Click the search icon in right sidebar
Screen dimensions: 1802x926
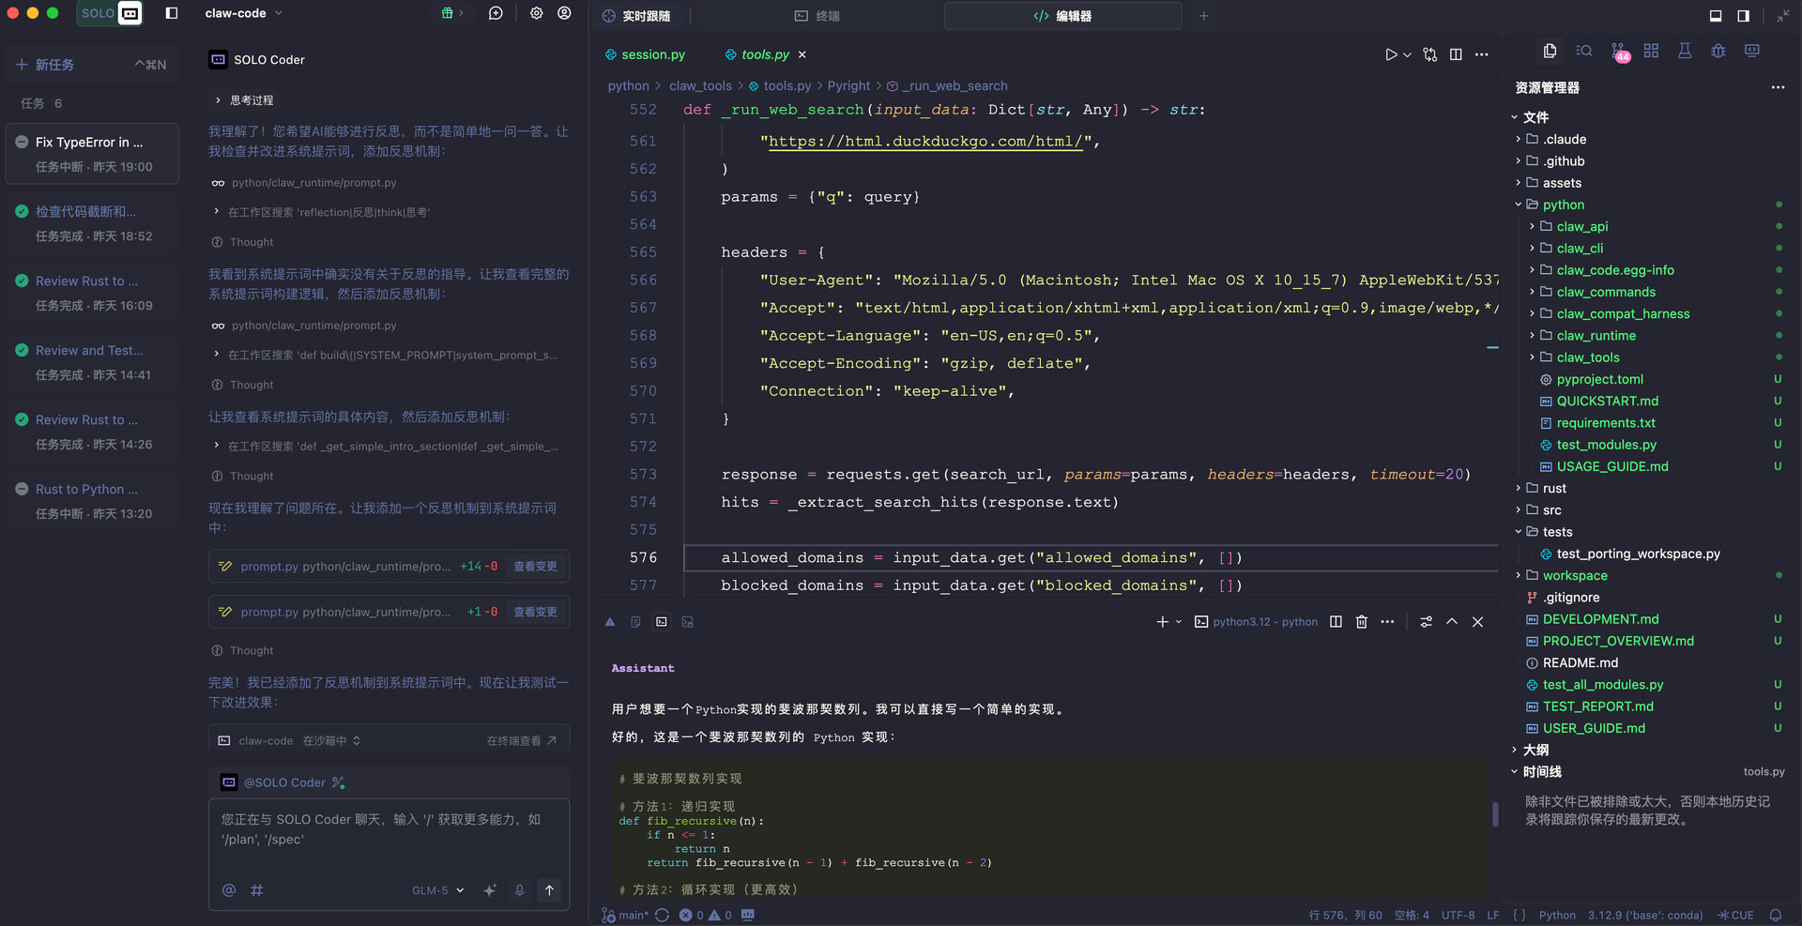pyautogui.click(x=1584, y=51)
